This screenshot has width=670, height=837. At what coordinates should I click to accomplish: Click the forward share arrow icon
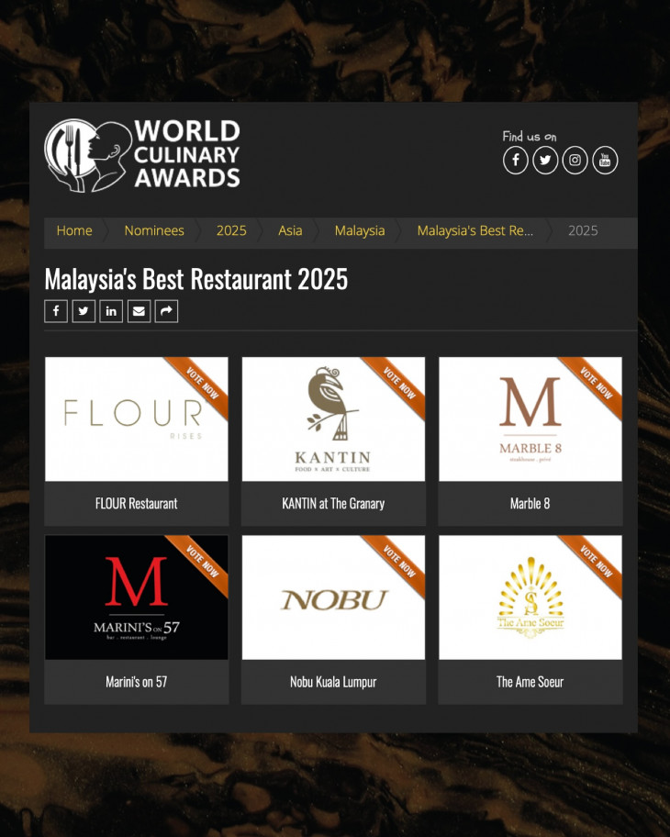click(166, 311)
